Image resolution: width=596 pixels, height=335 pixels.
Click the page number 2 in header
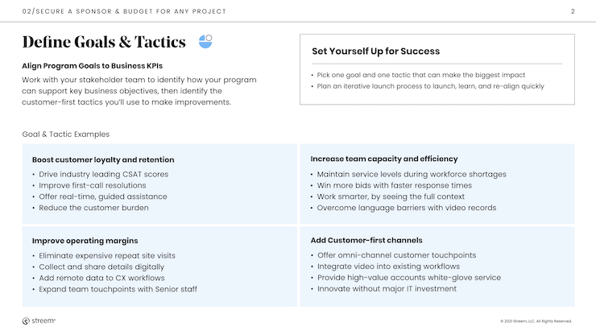pos(573,11)
